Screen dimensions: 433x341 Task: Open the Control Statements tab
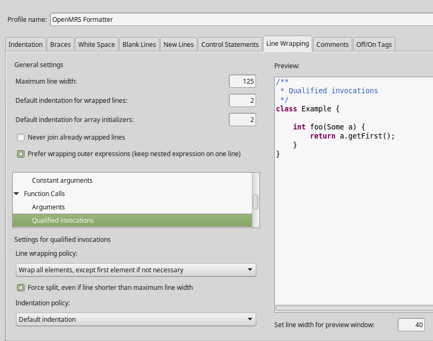[230, 44]
